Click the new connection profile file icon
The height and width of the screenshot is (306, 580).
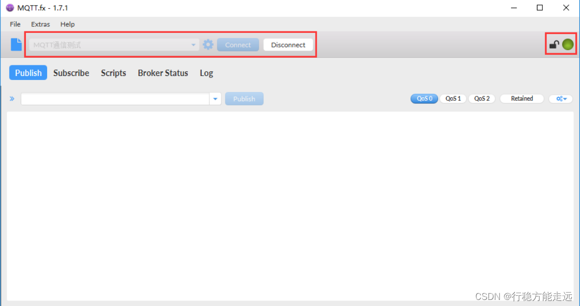tap(16, 45)
